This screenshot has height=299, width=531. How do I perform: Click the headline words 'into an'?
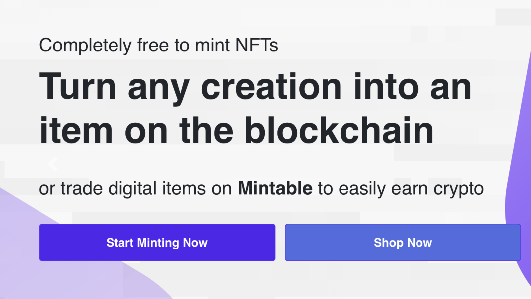click(413, 86)
